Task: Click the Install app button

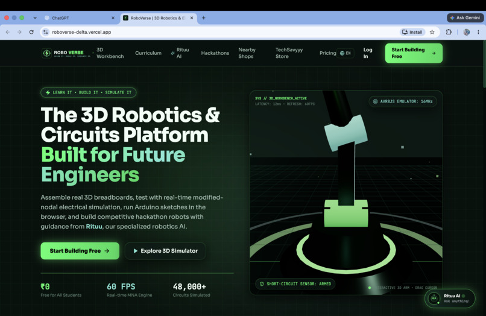Action: pyautogui.click(x=412, y=32)
